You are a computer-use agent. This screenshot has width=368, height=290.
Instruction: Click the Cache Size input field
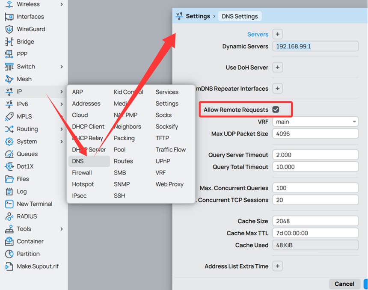pos(315,221)
